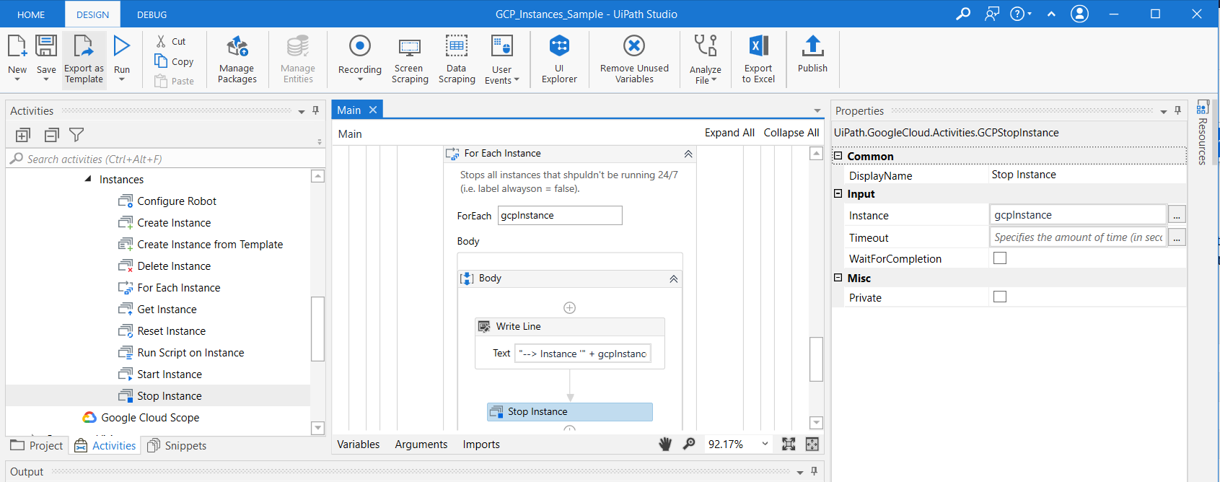Click Remove Unused Variables
This screenshot has height=482, width=1220.
[634, 59]
